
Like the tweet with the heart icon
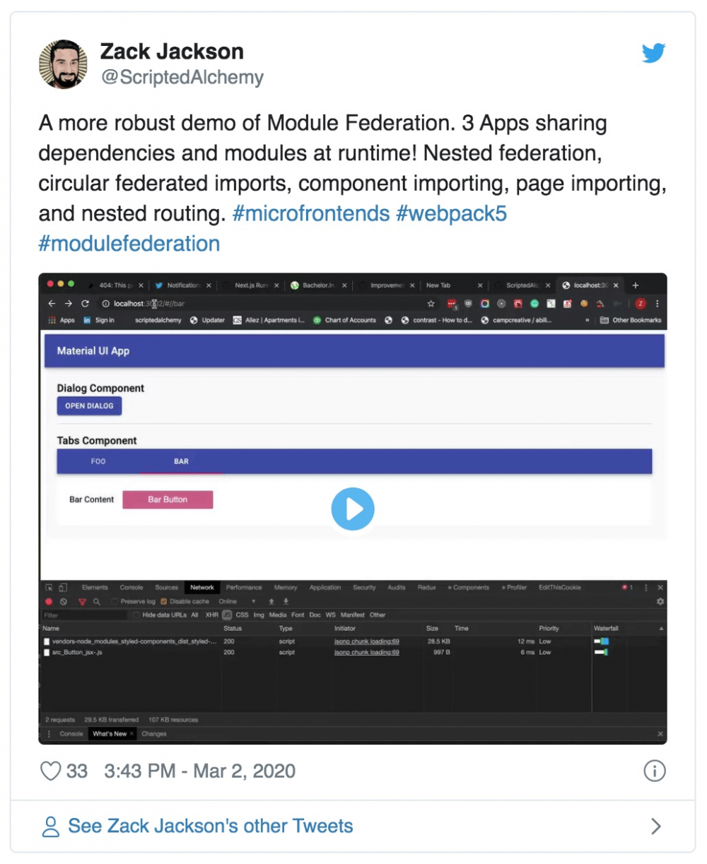click(x=50, y=771)
